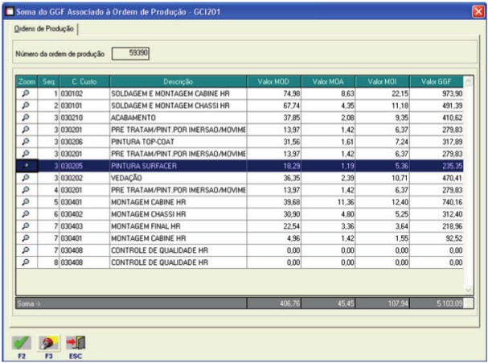Click the ACABAMENTO description cell
The height and width of the screenshot is (363, 488).
[178, 118]
